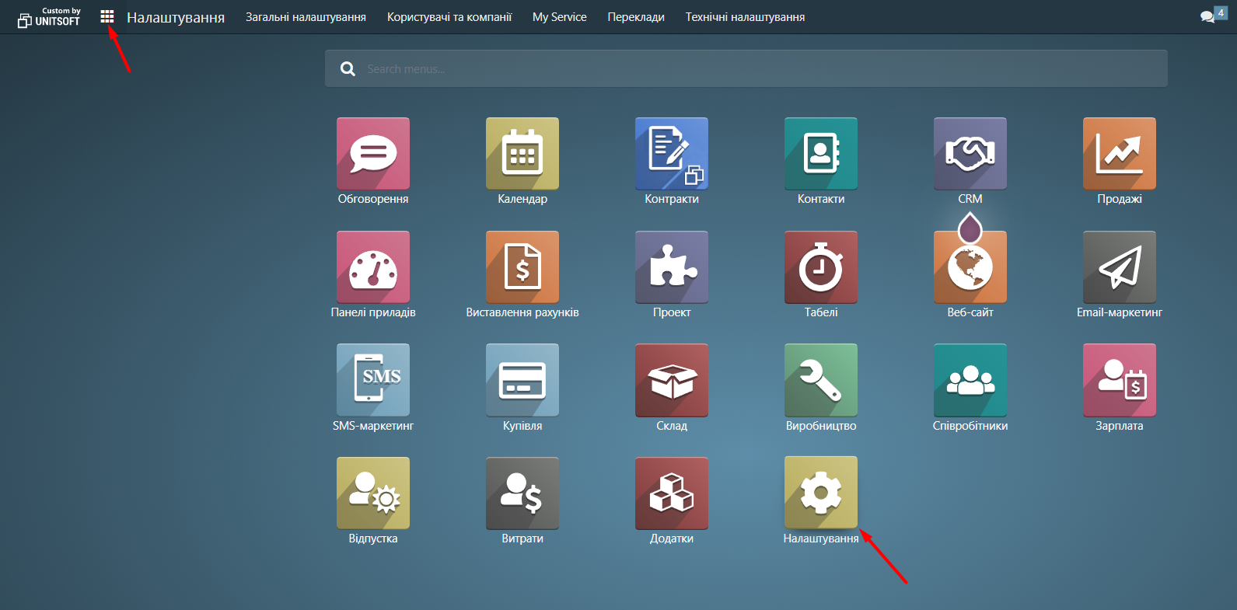The height and width of the screenshot is (610, 1237).
Task: Open the CRM handshake icon
Action: [970, 154]
